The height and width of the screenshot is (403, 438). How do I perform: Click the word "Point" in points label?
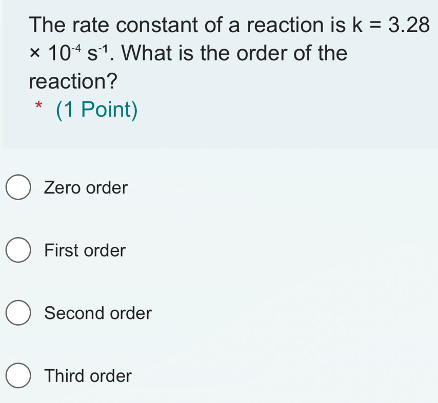(100, 110)
